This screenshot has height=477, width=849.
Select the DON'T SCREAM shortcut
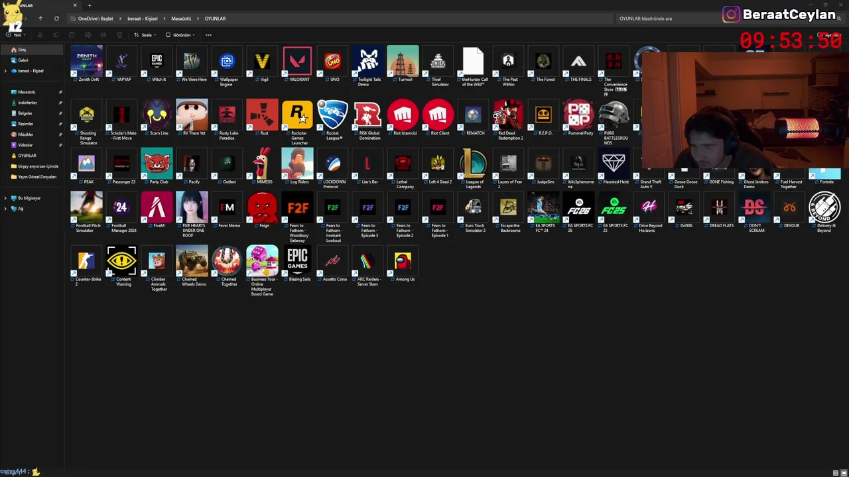(754, 212)
